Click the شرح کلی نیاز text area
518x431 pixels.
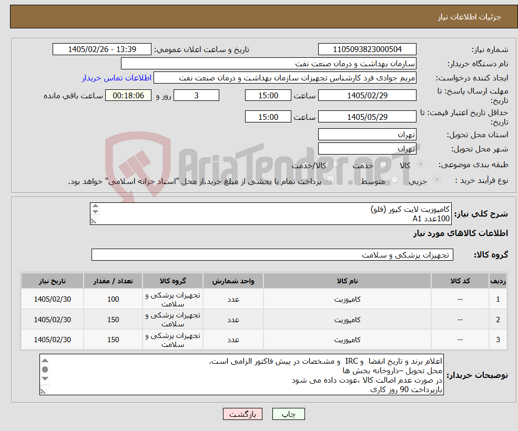270,214
